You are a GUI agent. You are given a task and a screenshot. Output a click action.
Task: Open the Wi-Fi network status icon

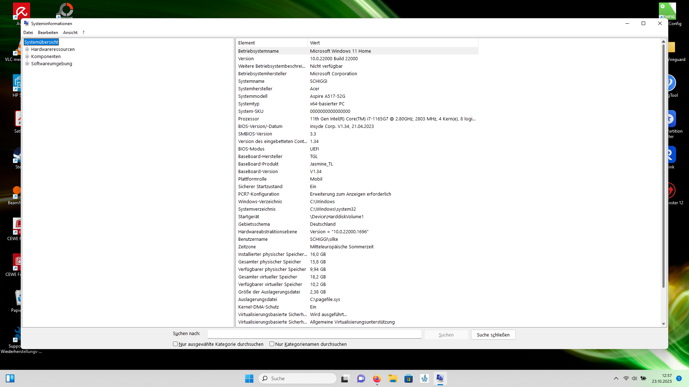click(626, 378)
